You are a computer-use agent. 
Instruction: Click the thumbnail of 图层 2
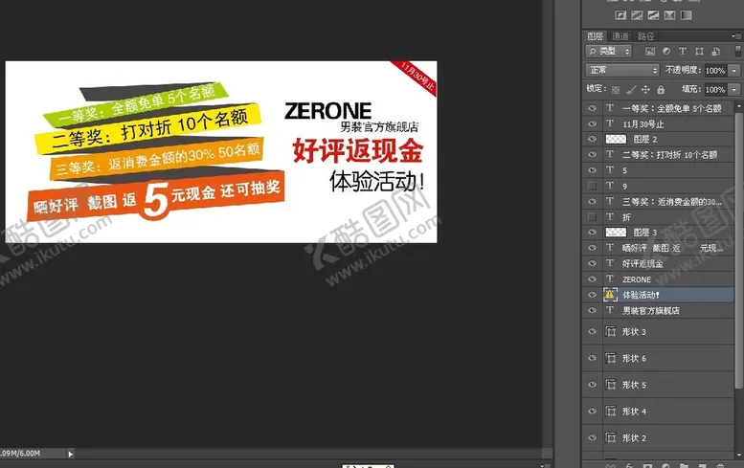point(616,139)
